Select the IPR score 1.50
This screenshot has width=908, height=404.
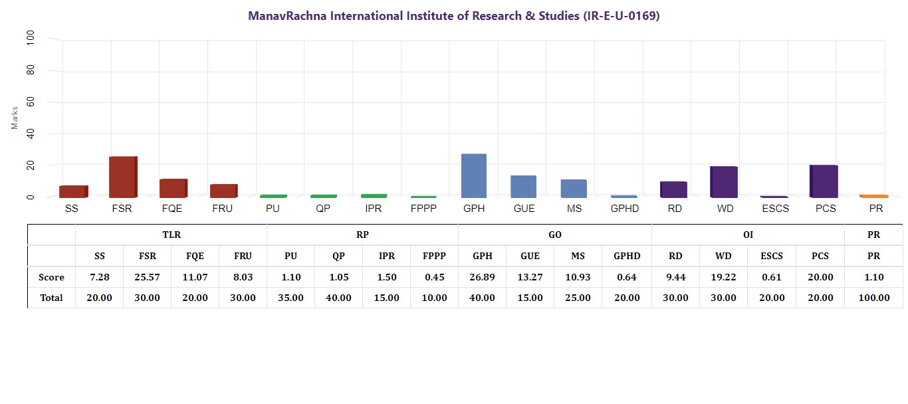click(387, 277)
